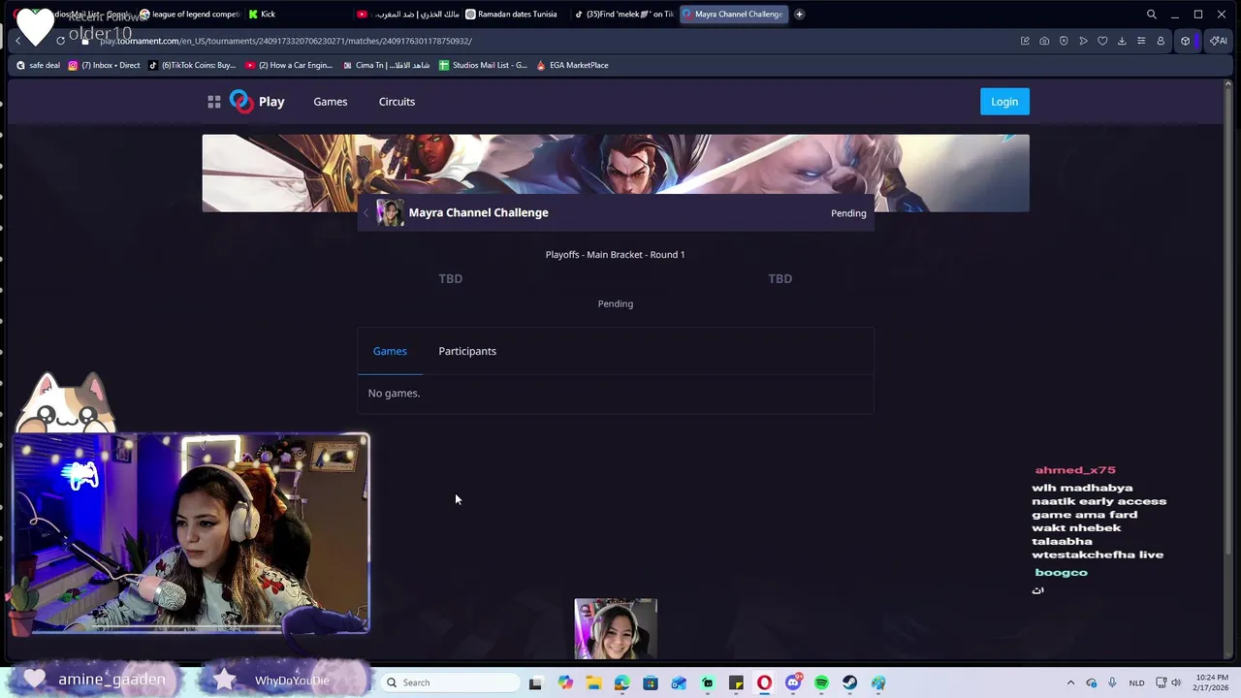This screenshot has width=1241, height=698.
Task: Reload the page with refresh icon
Action: 60,41
